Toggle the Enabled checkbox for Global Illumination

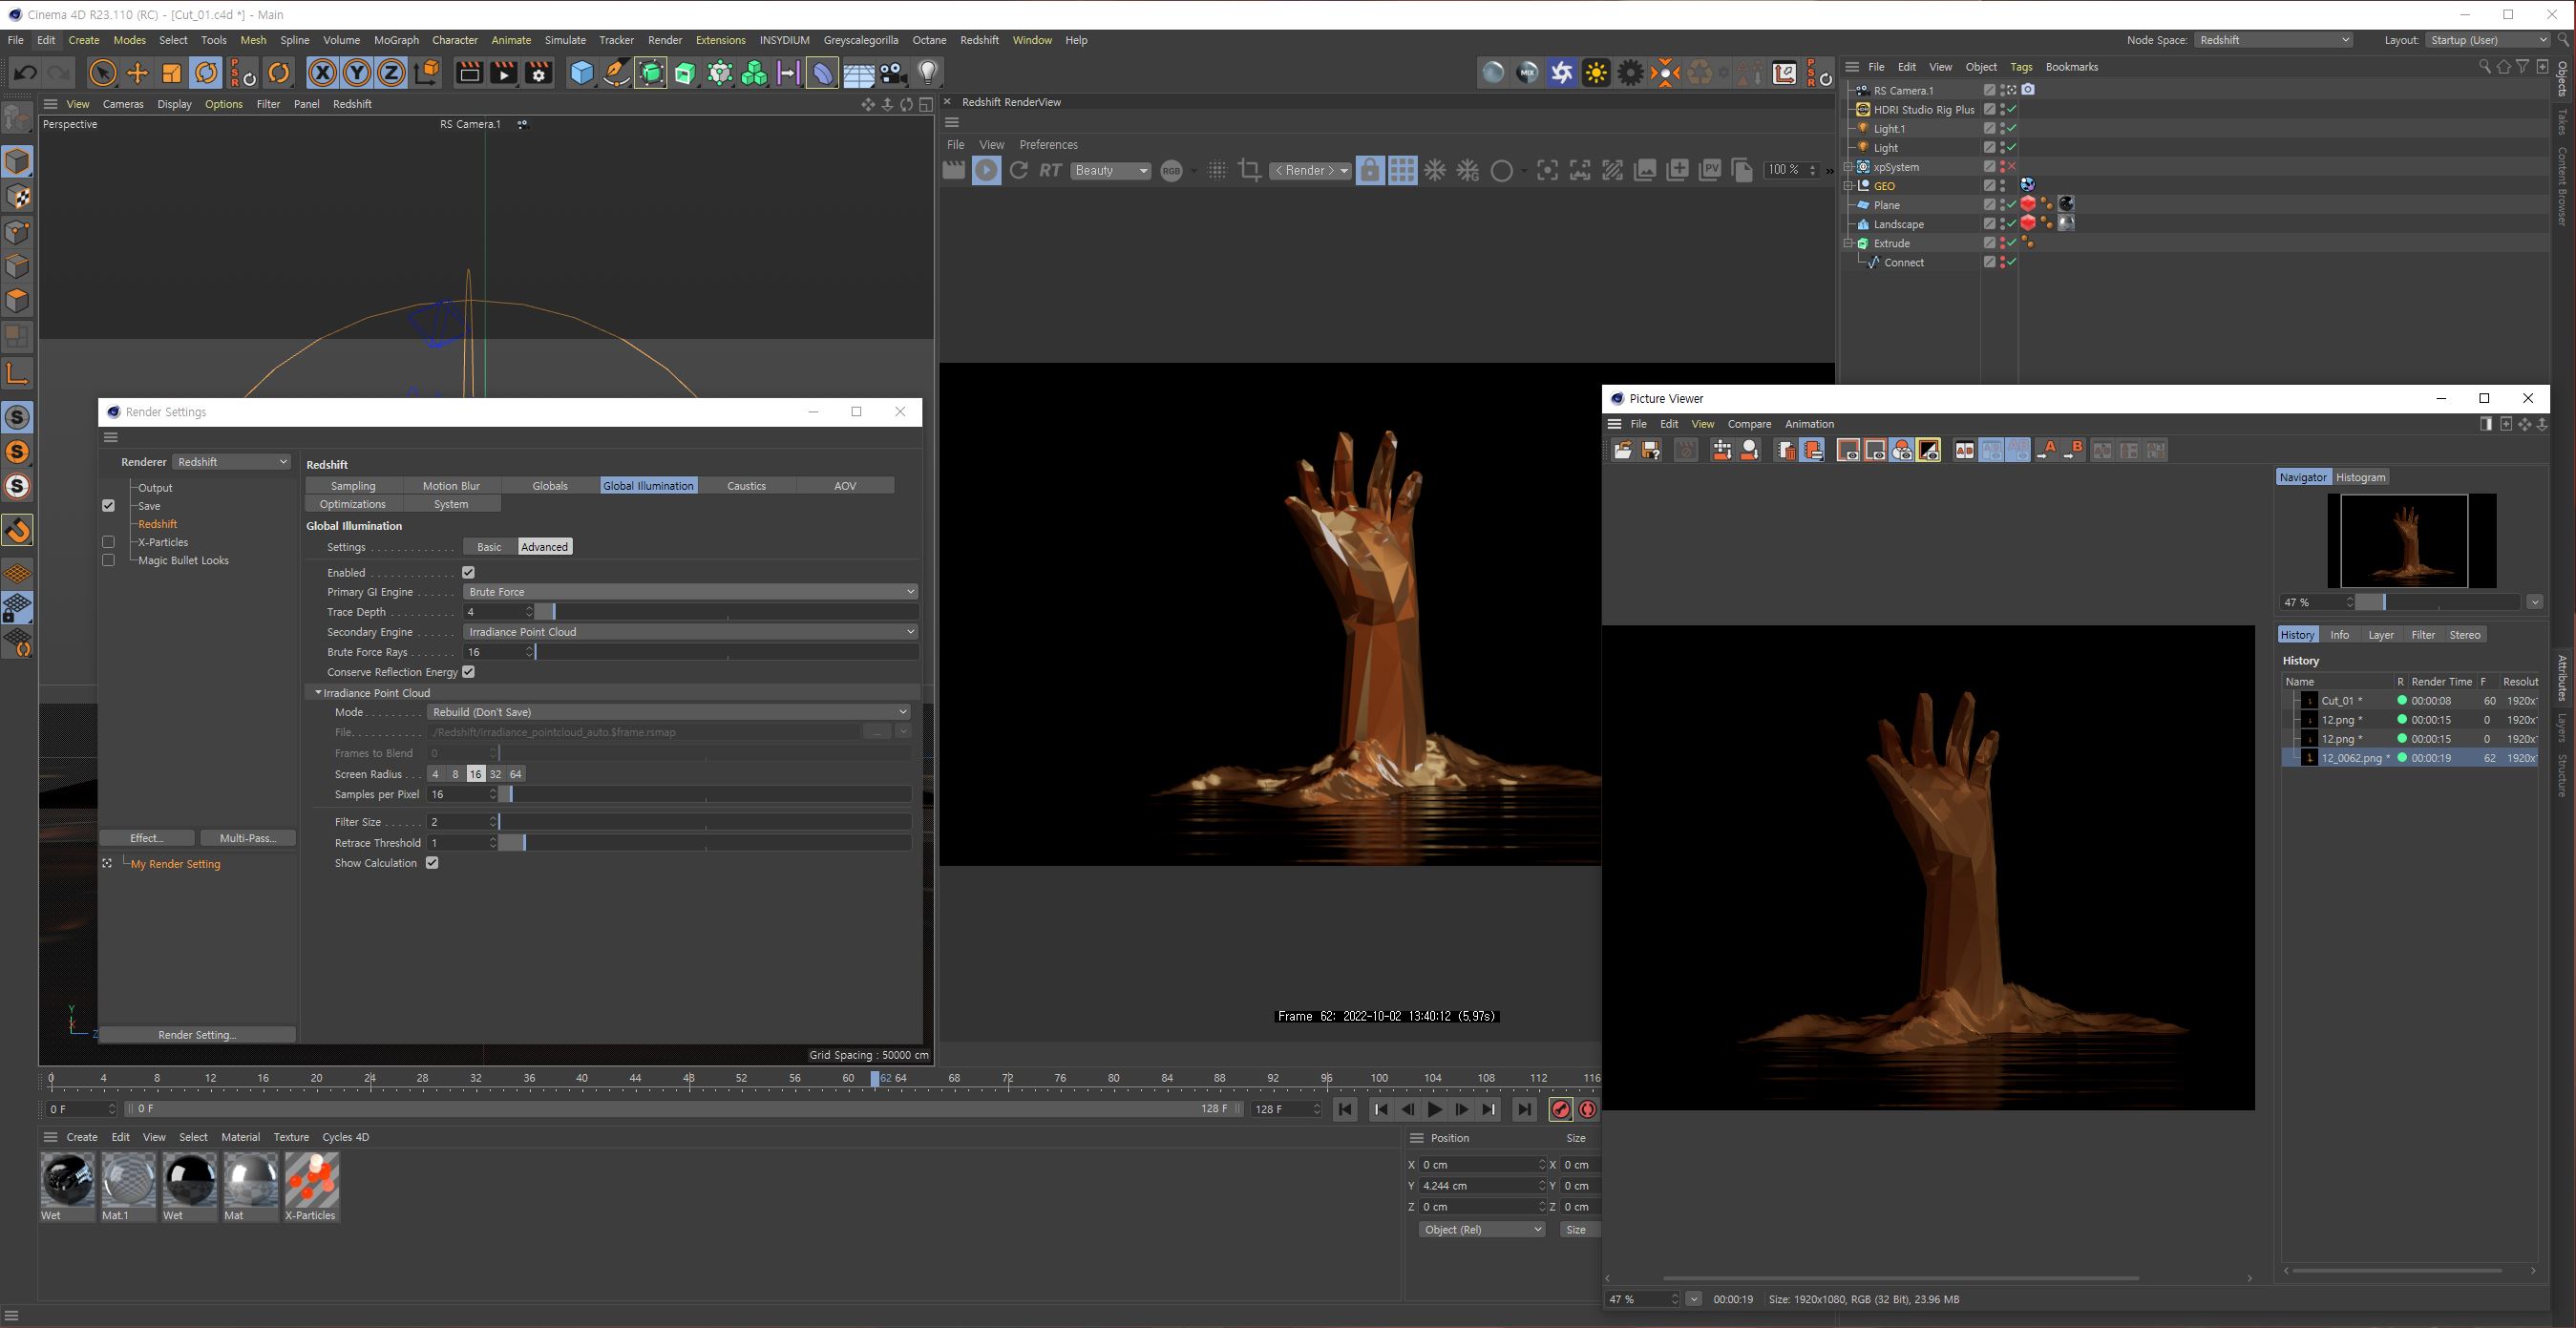[468, 573]
